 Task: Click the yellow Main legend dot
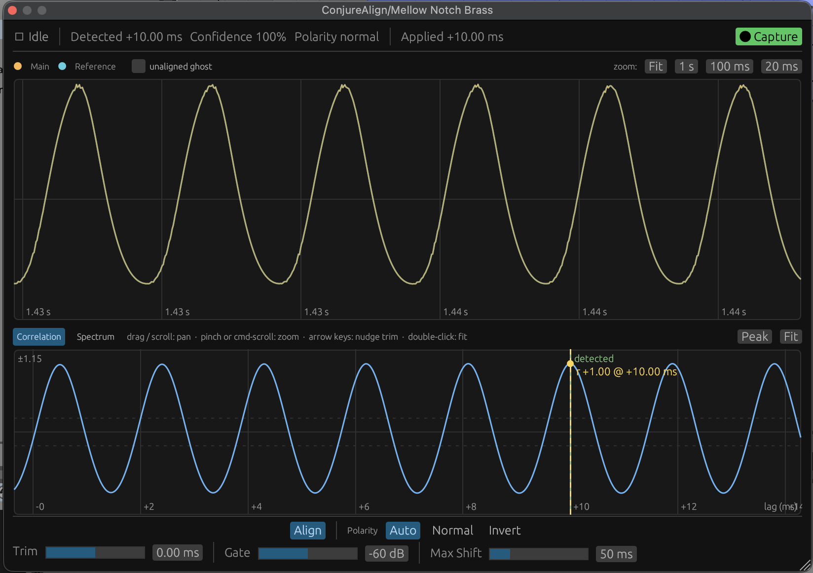(x=18, y=66)
